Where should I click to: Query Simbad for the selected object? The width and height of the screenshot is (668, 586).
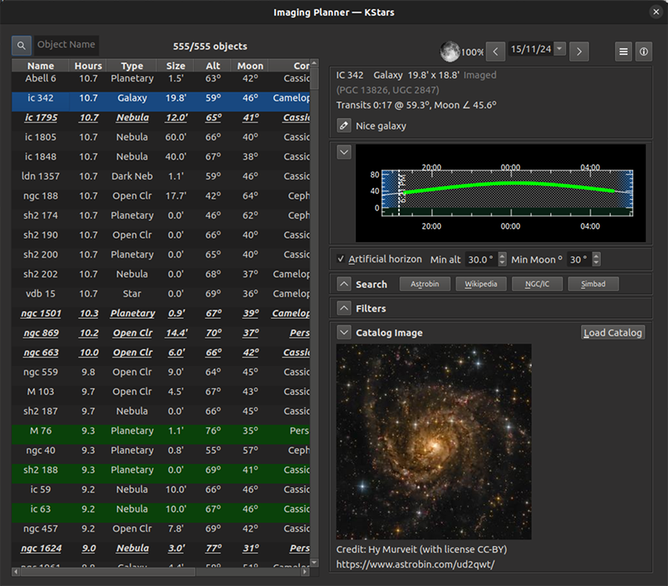tap(593, 284)
